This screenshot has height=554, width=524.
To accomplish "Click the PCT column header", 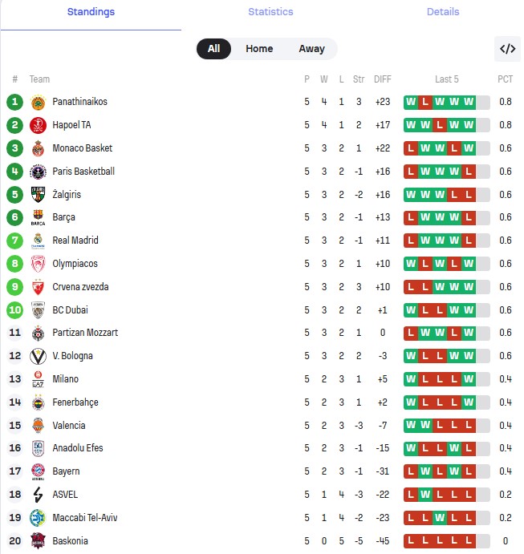I will click(x=505, y=79).
